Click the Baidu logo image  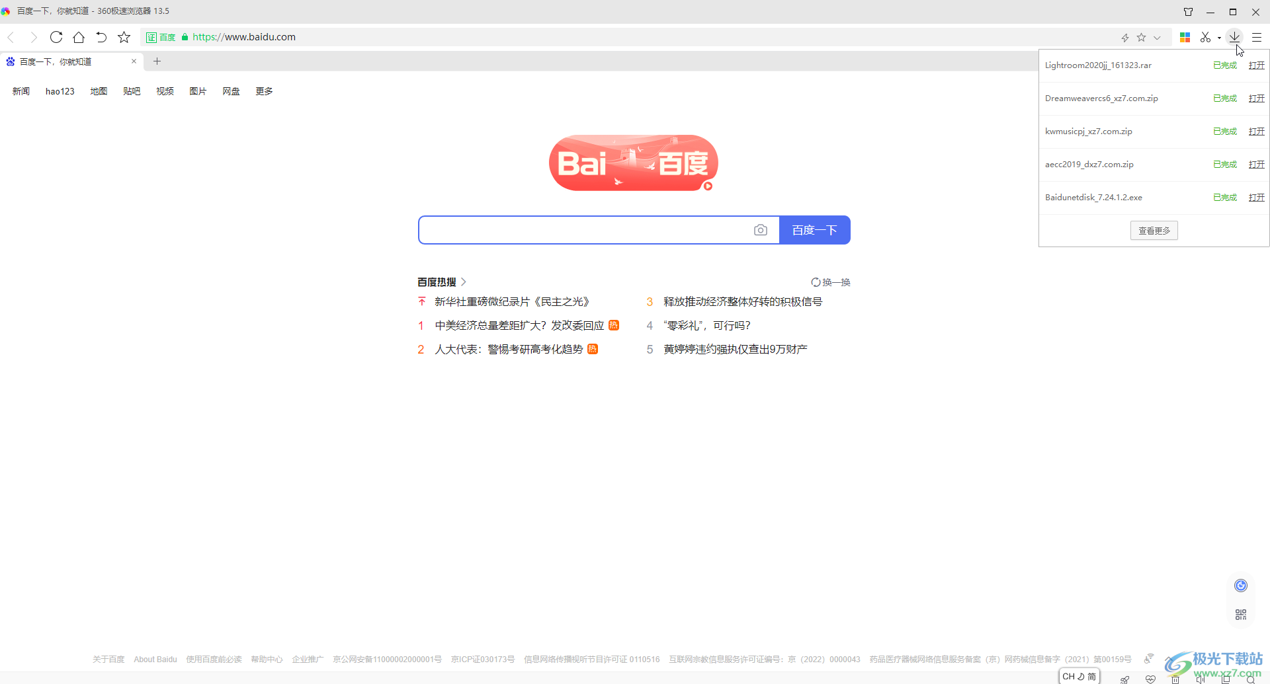point(634,163)
